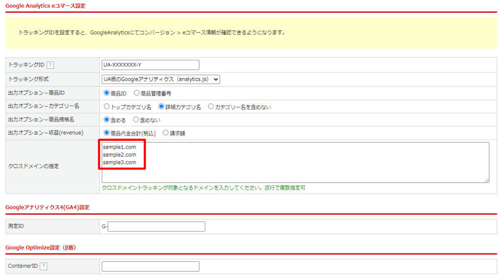Click the 出力オプション－収益(revenue) label
The image size is (503, 280).
46,133
